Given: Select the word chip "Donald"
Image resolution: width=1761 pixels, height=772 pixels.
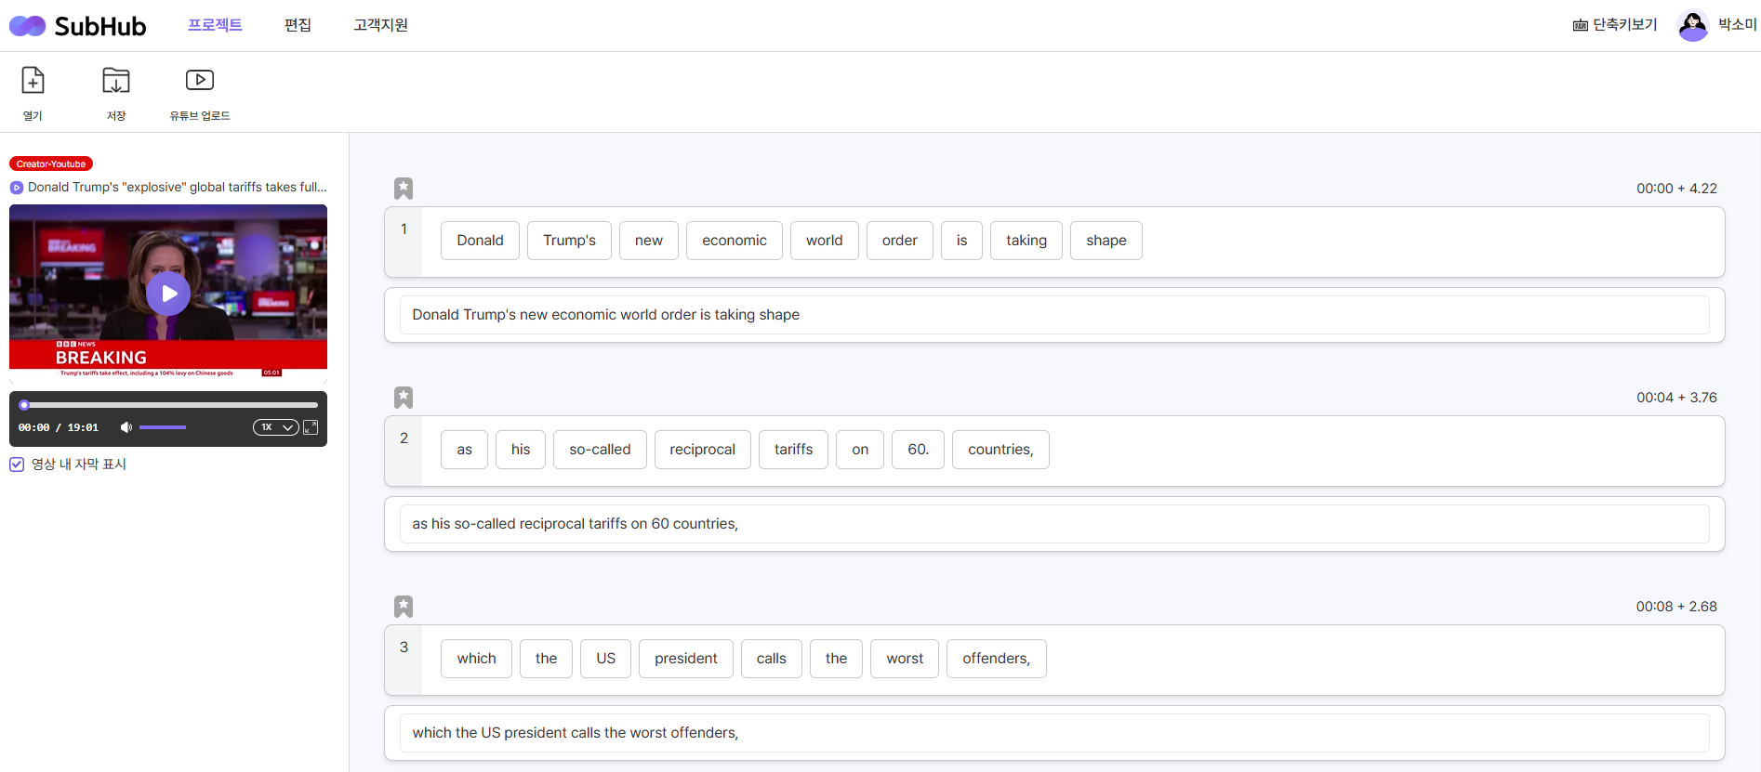Looking at the screenshot, I should pos(480,241).
